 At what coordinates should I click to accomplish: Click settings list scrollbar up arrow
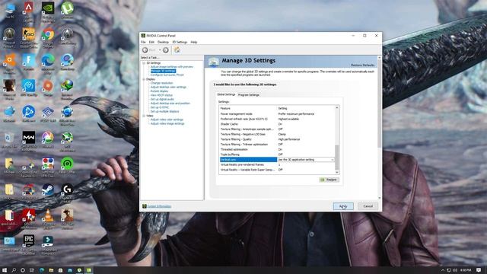point(337,108)
